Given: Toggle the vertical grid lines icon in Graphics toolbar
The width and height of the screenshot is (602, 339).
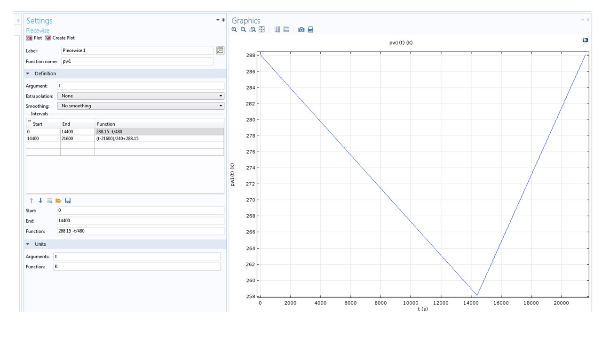Looking at the screenshot, I should tap(277, 30).
